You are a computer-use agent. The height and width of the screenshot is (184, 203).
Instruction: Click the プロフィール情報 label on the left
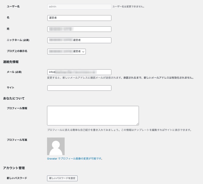[17, 108]
